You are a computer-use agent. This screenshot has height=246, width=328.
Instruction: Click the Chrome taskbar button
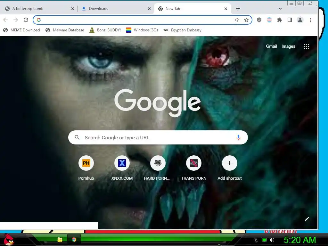[74, 240]
